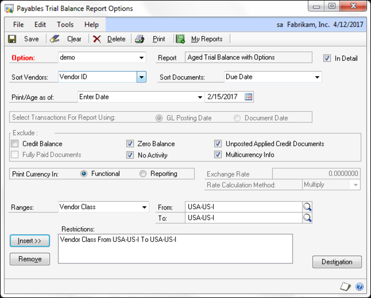
Task: Click the Print printer icon
Action: click(x=139, y=39)
